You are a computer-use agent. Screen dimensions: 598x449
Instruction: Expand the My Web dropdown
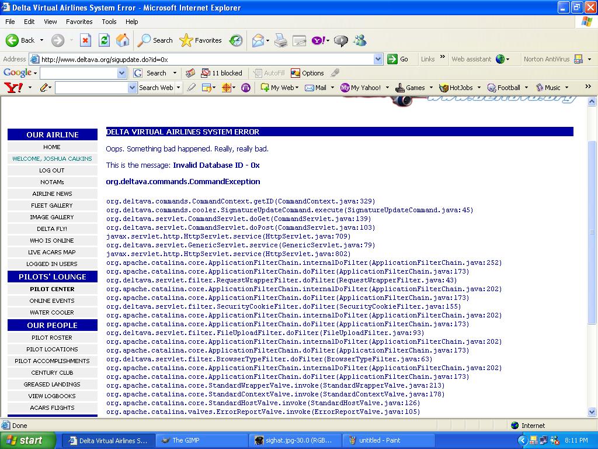point(297,88)
